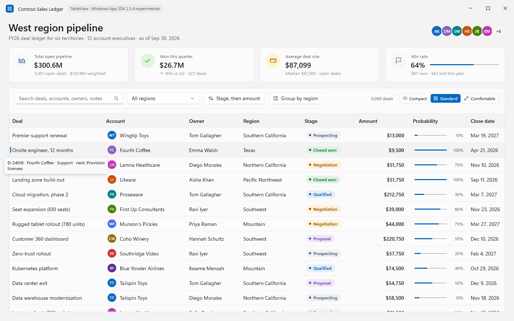514x321 pixels.
Task: Click the Qualified badge for Proseware
Action: 321,195
